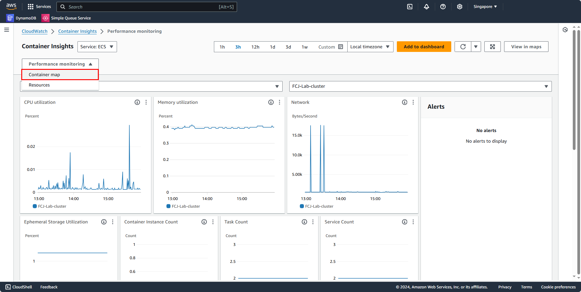The height and width of the screenshot is (292, 581).
Task: Select Resources option
Action: pyautogui.click(x=60, y=85)
